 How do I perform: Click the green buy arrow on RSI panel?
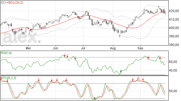pyautogui.click(x=121, y=72)
